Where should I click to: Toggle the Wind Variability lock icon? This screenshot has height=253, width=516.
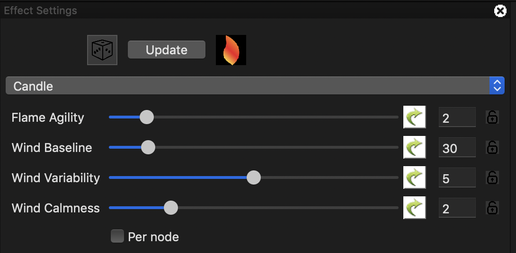492,177
